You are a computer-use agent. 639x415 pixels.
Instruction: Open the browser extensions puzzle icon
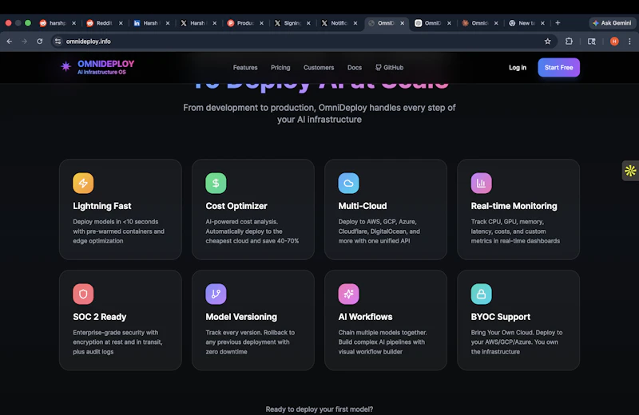pos(569,41)
